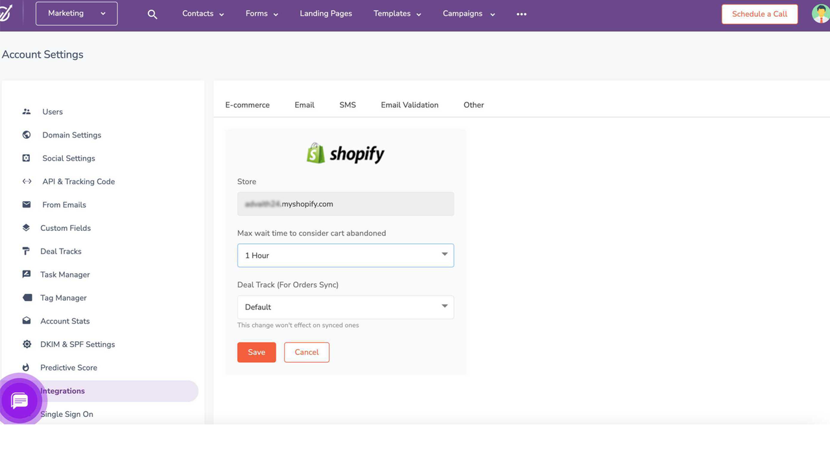Select the Domain Settings globe icon
The height and width of the screenshot is (467, 830).
tap(27, 135)
